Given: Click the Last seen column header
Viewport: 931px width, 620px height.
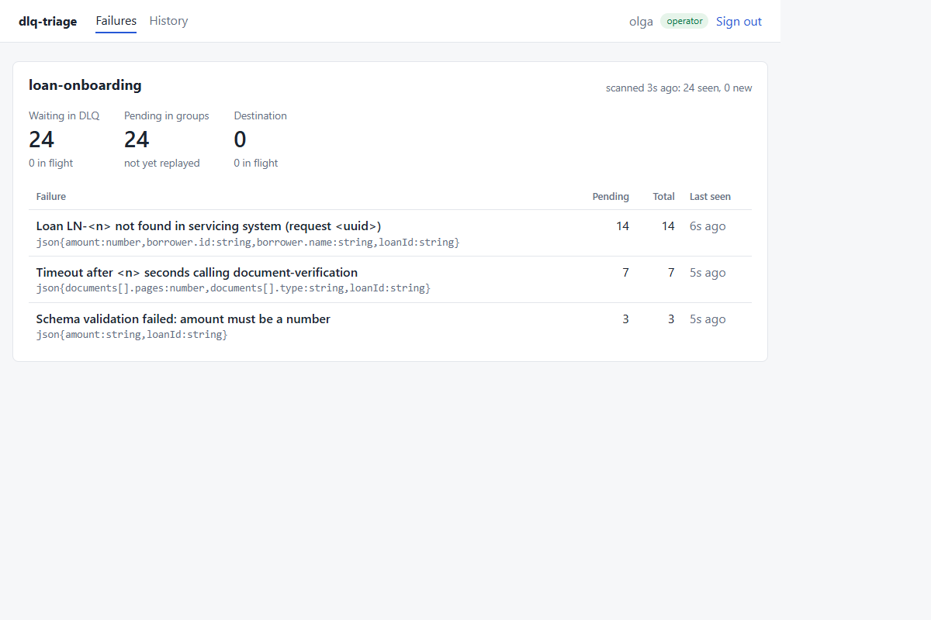Looking at the screenshot, I should pos(710,196).
